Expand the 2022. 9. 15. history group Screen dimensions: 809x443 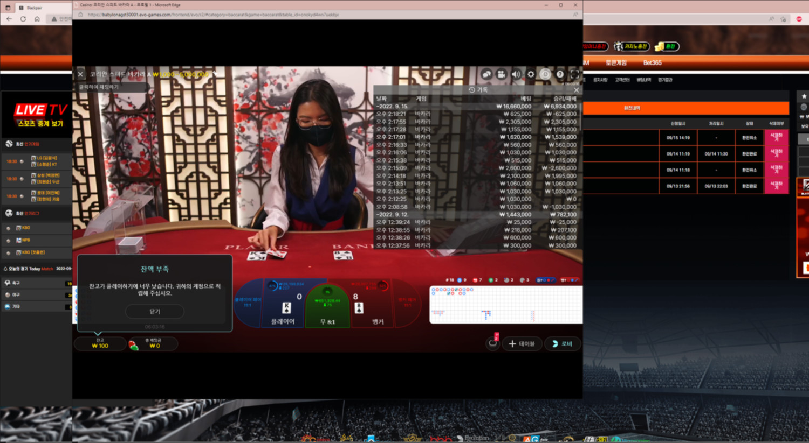393,107
